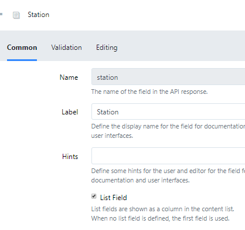Click the empty Hints input field
245x230 pixels.
click(x=168, y=156)
